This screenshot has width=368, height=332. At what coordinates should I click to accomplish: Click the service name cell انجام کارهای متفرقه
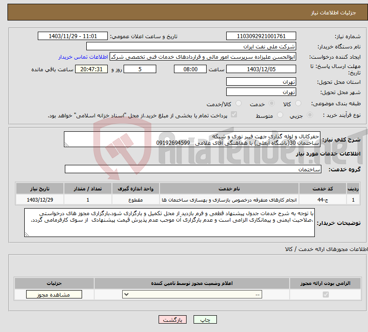(x=229, y=200)
